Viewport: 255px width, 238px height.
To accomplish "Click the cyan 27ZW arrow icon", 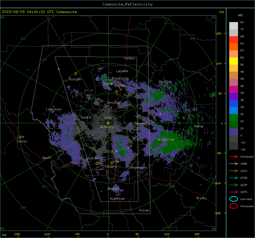I will point(233,178).
